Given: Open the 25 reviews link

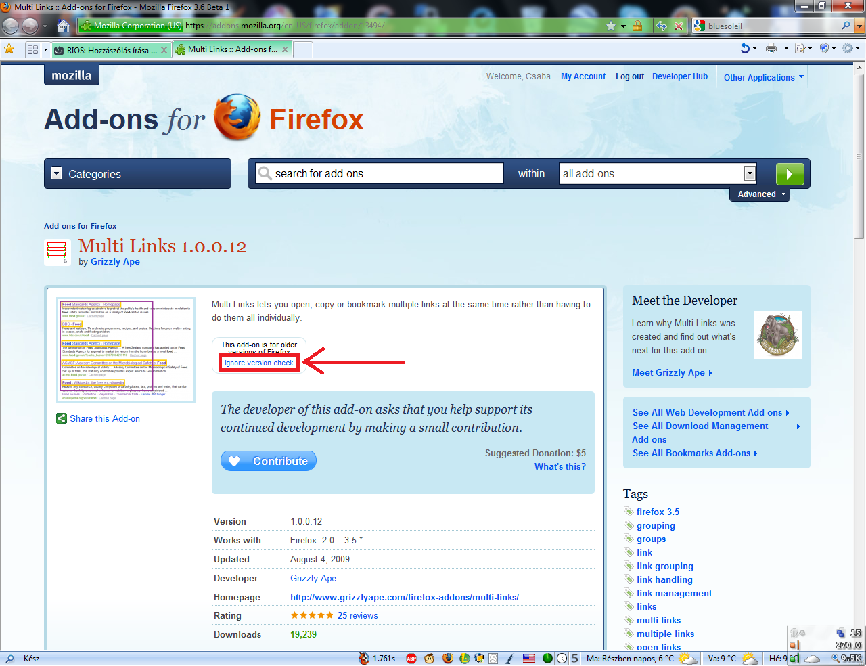Looking at the screenshot, I should [358, 615].
